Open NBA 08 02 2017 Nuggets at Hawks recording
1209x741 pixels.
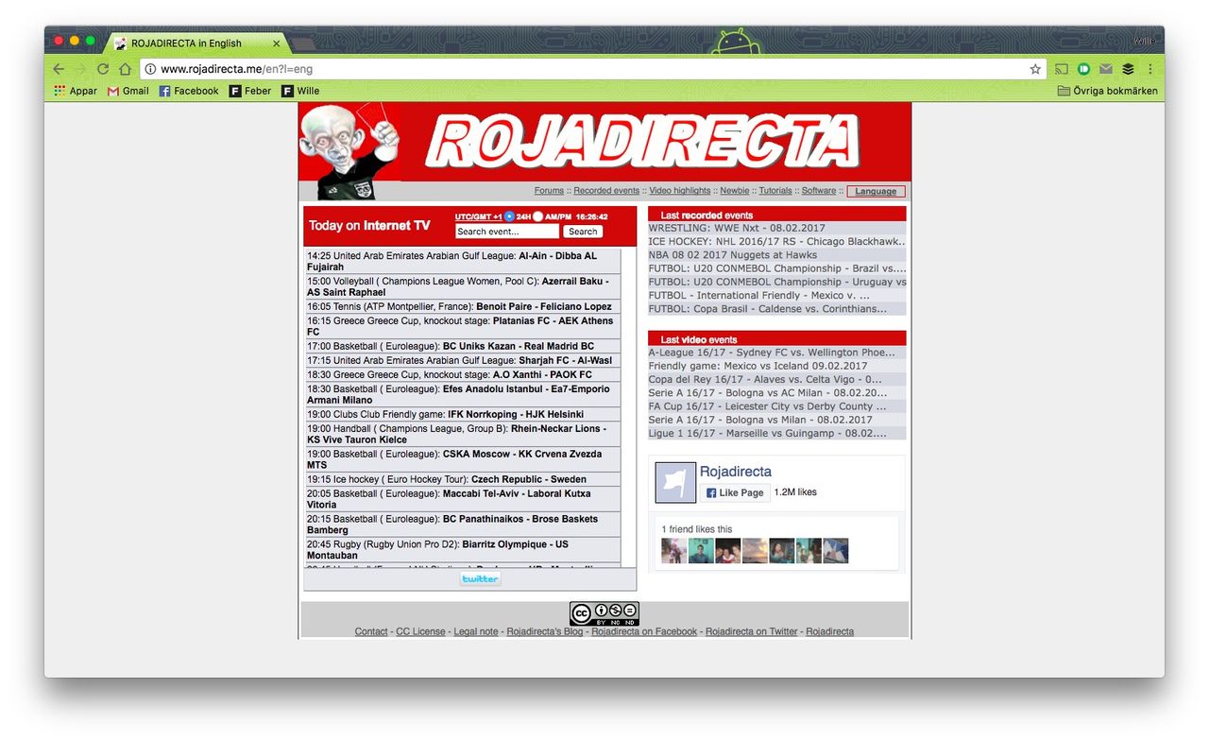(733, 255)
